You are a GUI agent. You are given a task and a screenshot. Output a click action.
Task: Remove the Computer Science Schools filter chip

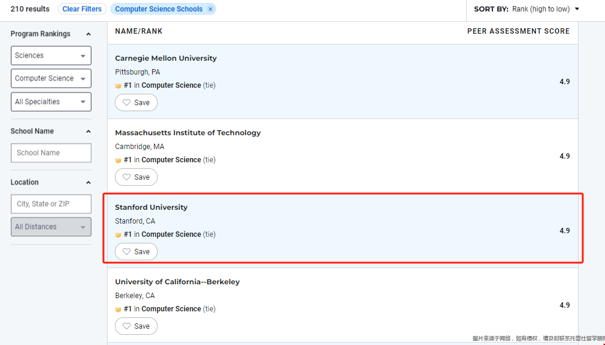click(210, 9)
